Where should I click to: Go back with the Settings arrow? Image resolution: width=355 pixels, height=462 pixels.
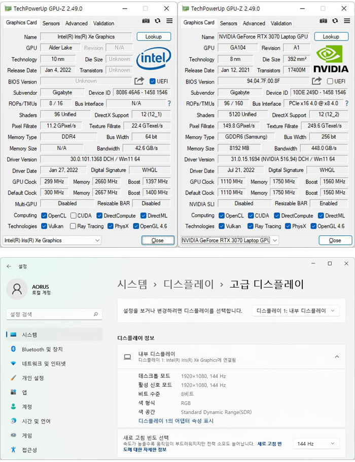click(x=9, y=266)
